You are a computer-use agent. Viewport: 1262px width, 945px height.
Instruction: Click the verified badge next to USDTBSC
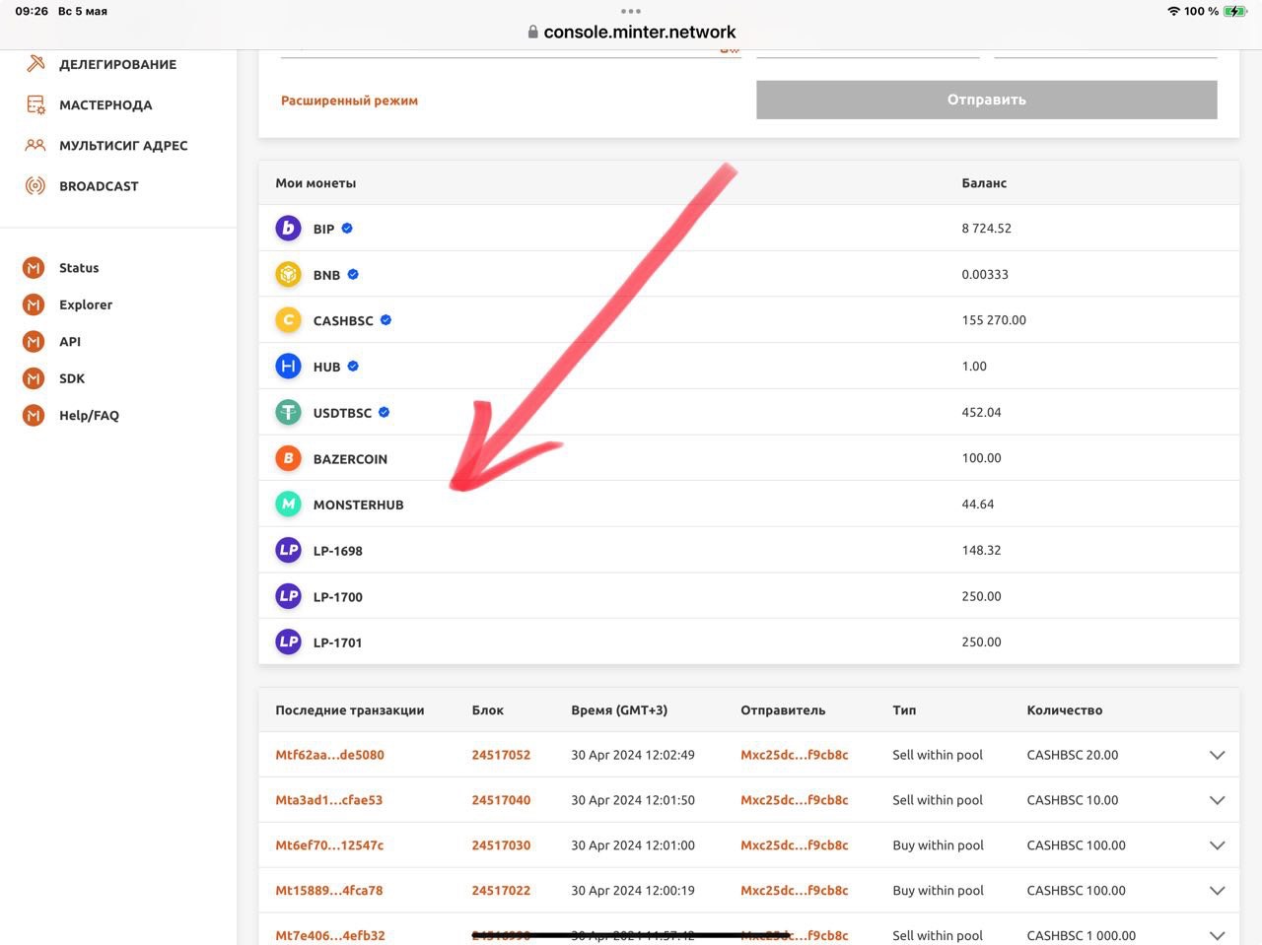(384, 412)
